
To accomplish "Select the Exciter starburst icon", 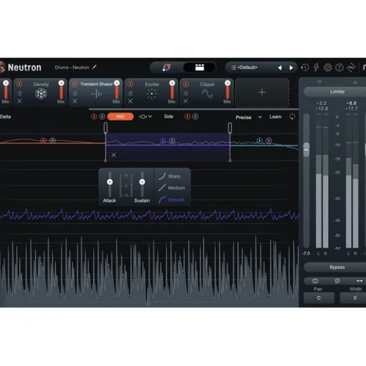I will click(x=152, y=94).
